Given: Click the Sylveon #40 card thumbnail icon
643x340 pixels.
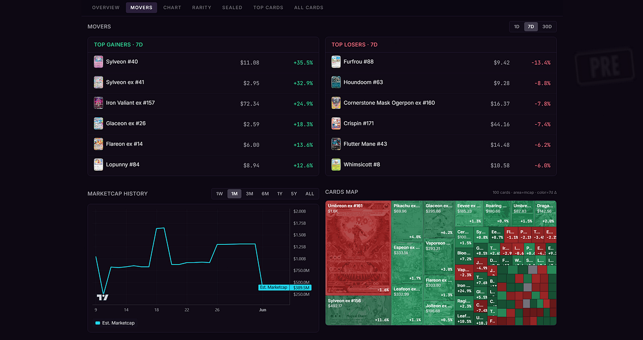Looking at the screenshot, I should click(99, 62).
